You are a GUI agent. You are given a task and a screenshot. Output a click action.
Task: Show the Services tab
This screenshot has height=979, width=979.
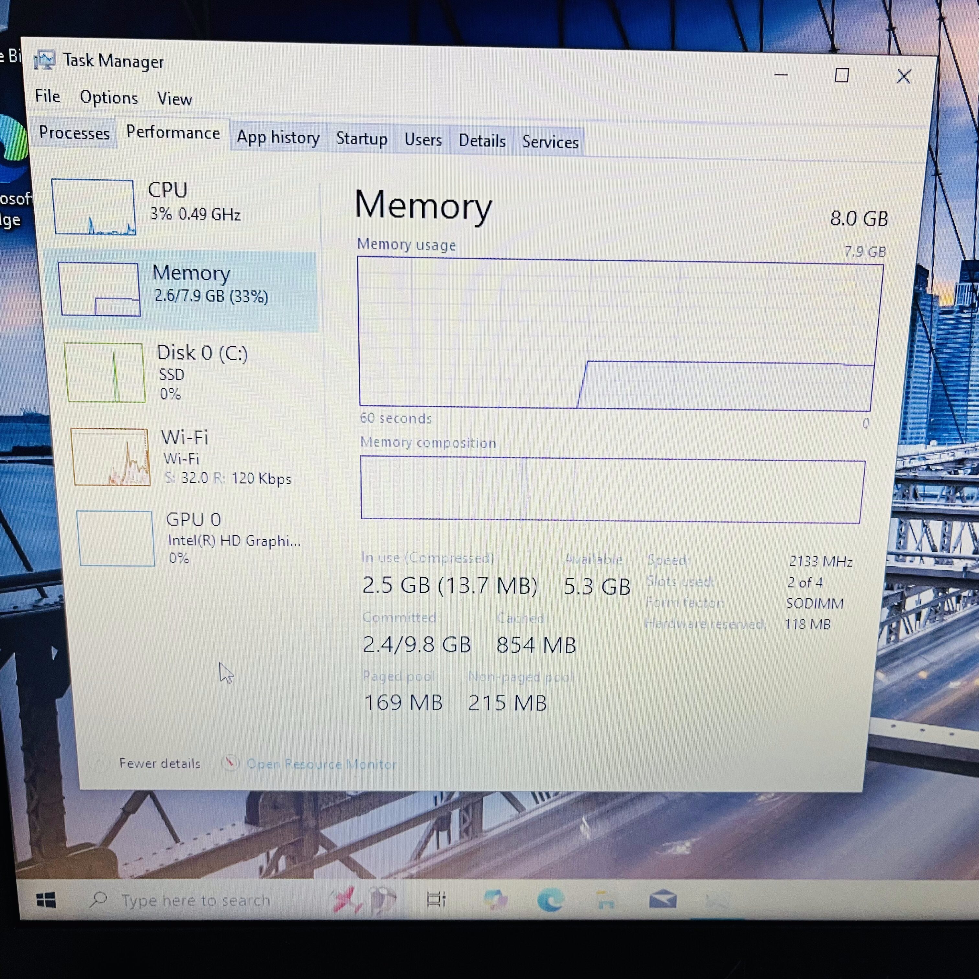click(x=550, y=142)
